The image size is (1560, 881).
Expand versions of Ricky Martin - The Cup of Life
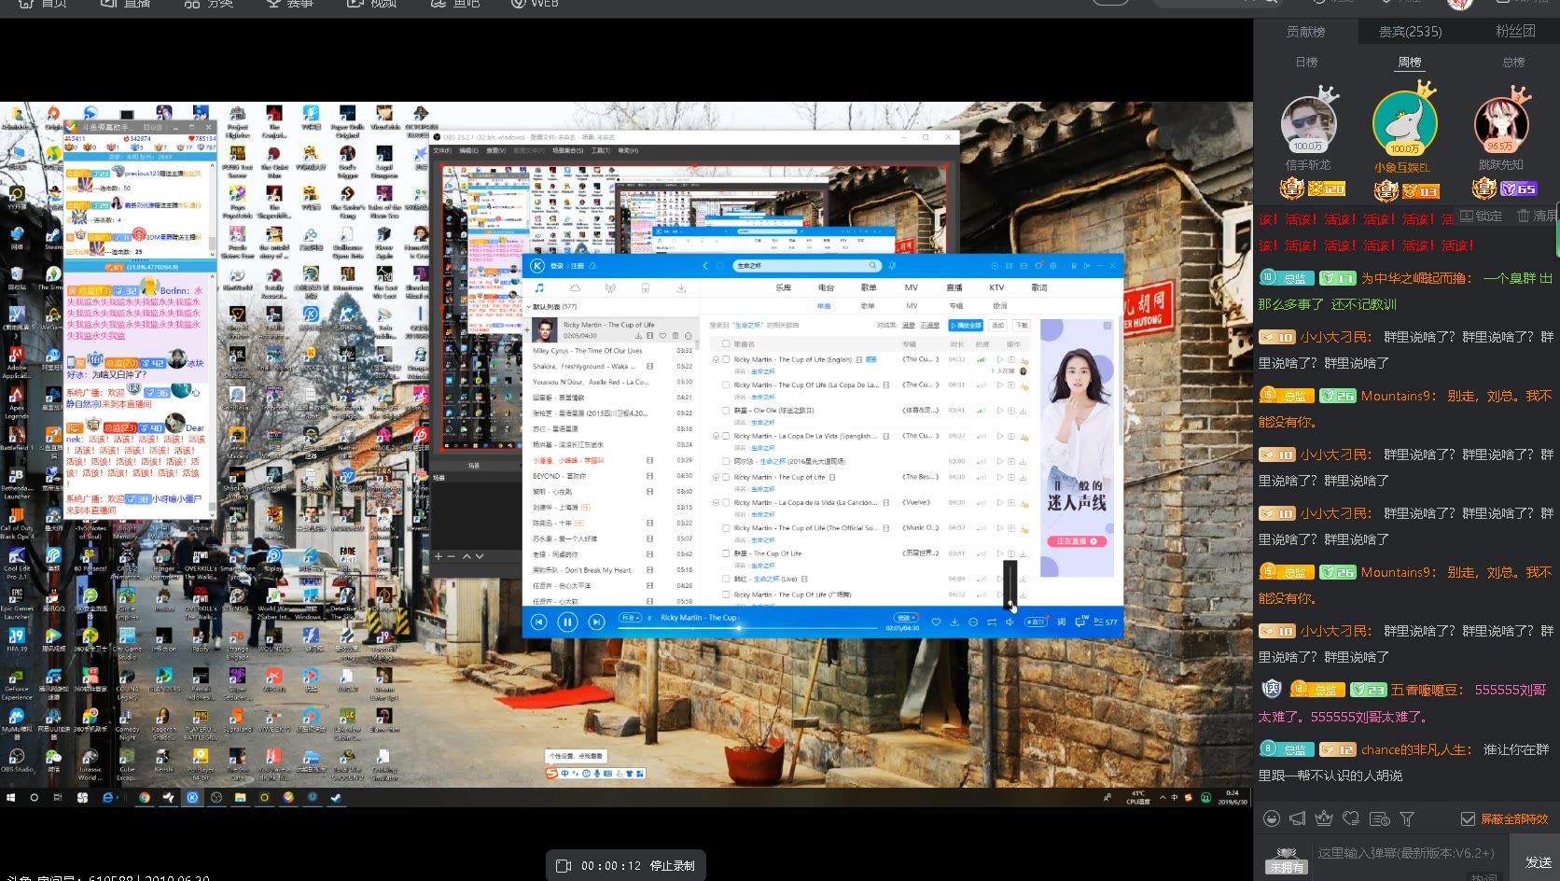tap(717, 477)
